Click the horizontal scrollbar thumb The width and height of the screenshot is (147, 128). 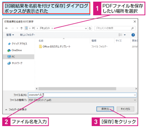point(77,88)
